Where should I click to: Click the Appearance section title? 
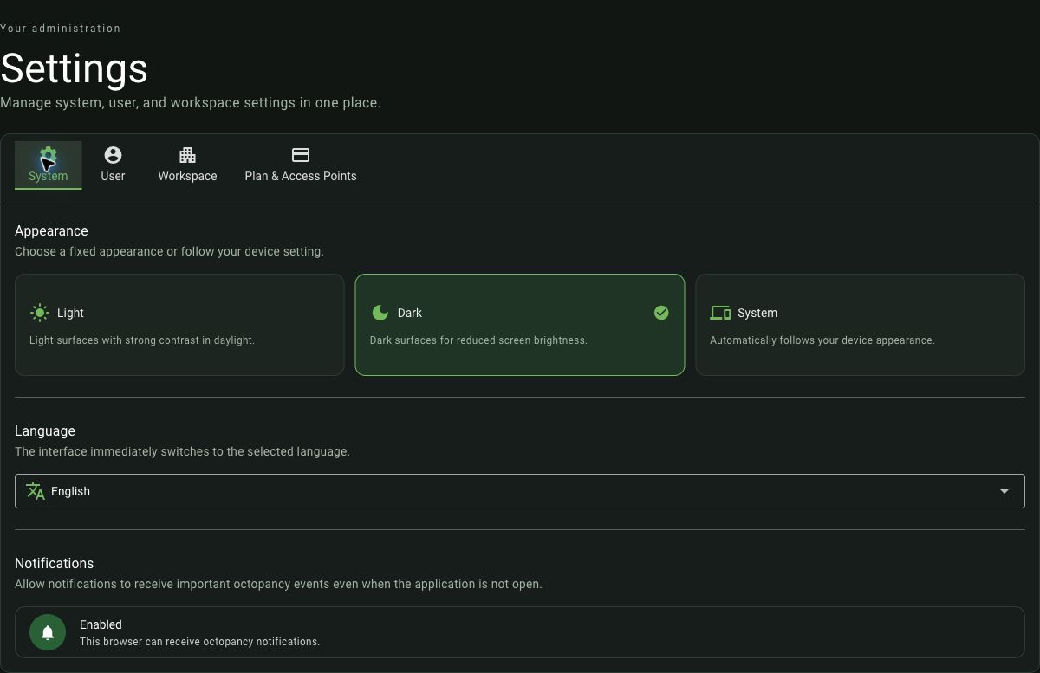click(x=51, y=230)
